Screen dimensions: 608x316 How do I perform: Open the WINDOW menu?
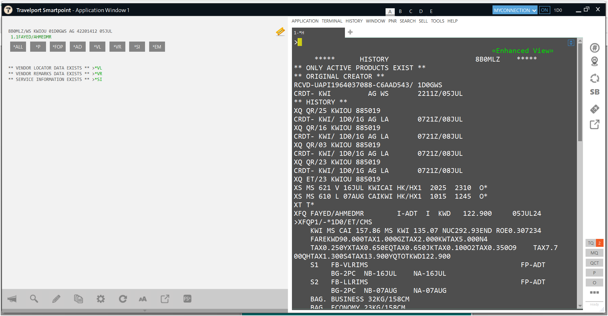click(x=375, y=21)
